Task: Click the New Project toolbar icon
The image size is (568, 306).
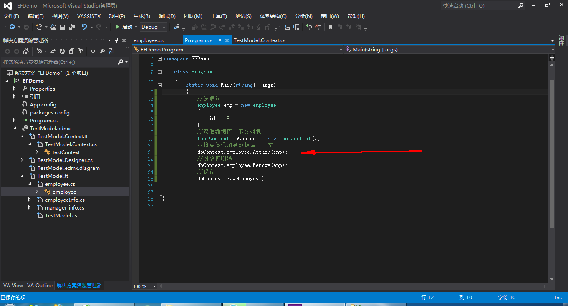Action: pyautogui.click(x=39, y=27)
